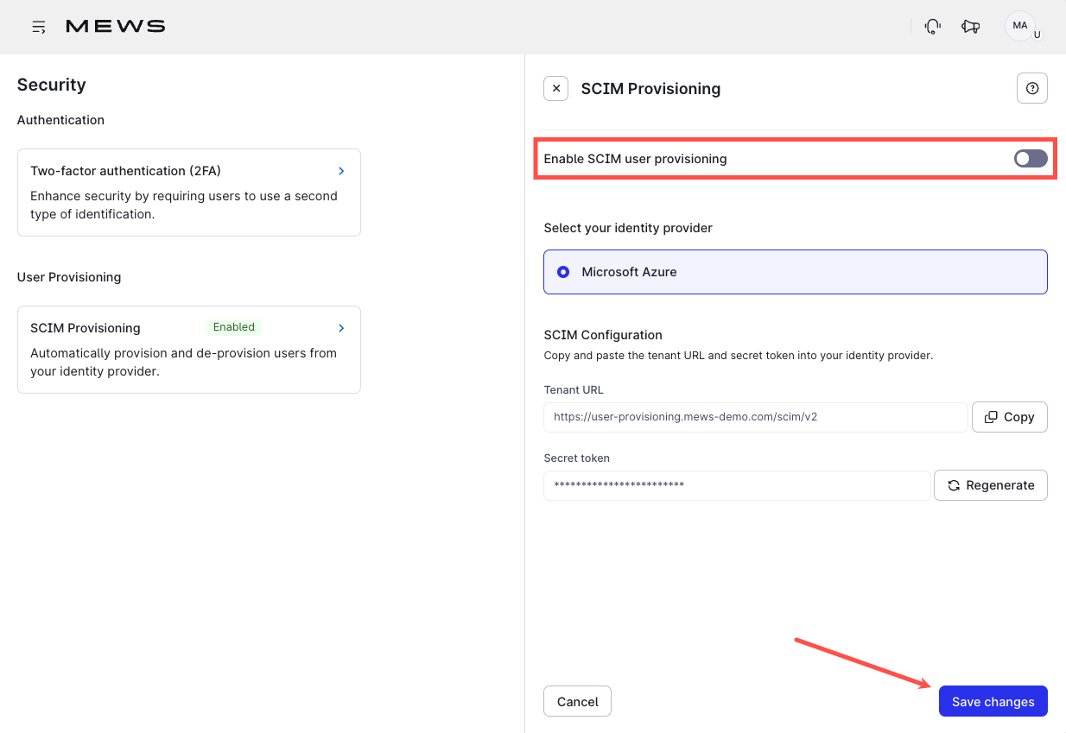Click the Secret token field

click(737, 485)
